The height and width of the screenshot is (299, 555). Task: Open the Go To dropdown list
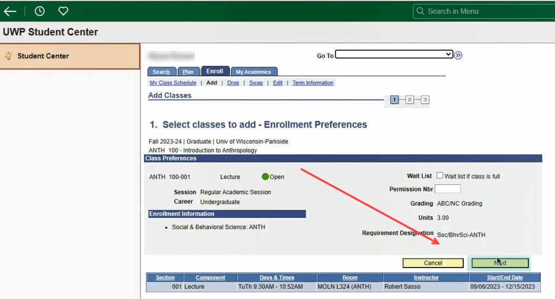(394, 55)
